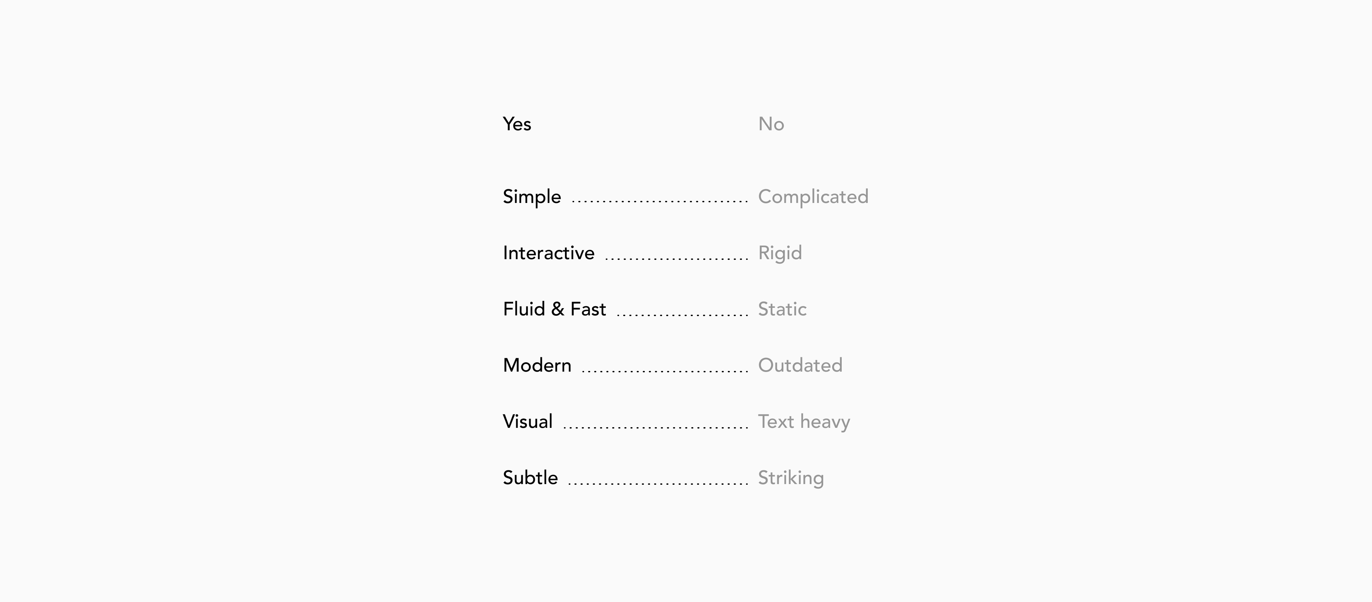Click the 'Fluid & Fast' text
This screenshot has height=602, width=1372.
point(554,309)
